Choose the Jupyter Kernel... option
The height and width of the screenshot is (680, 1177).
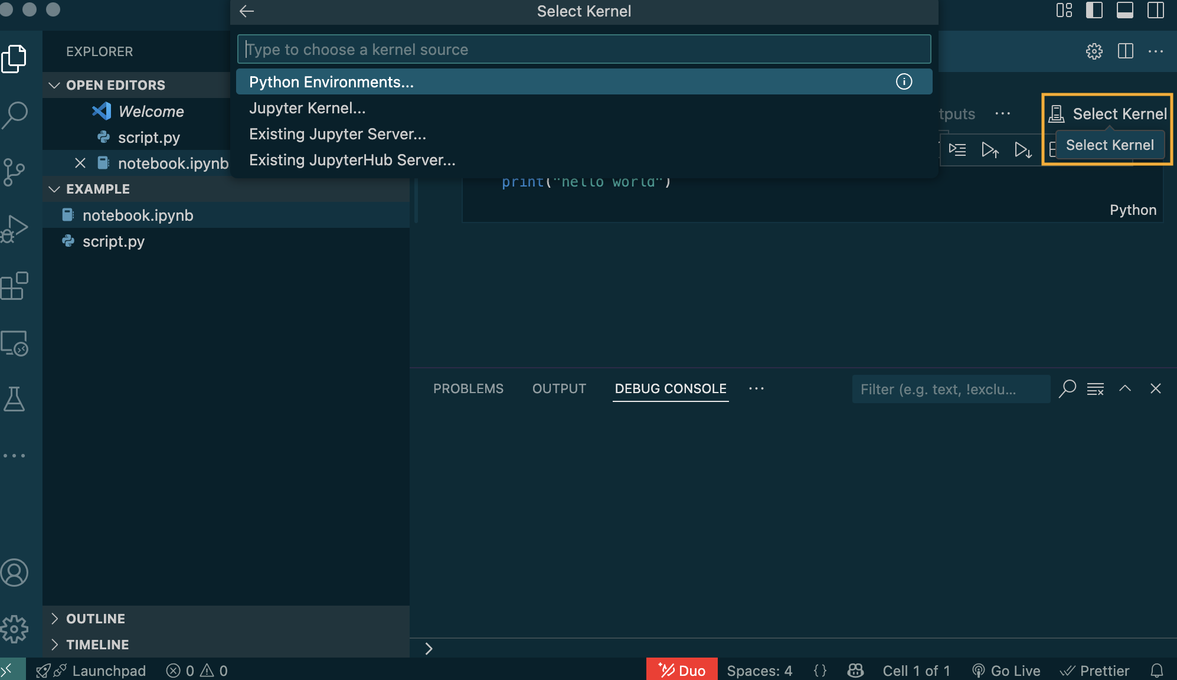pos(307,108)
